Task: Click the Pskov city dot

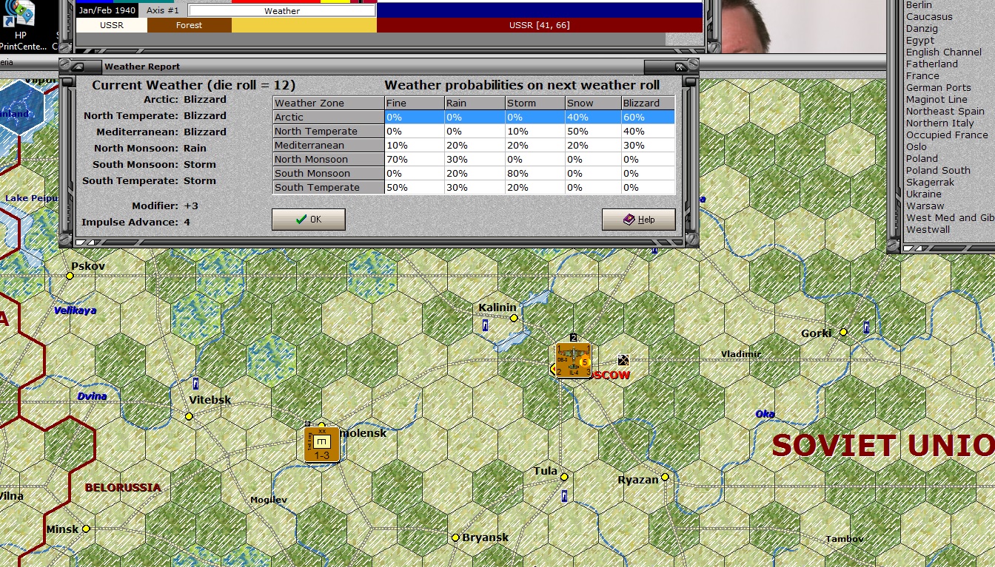Action: (x=70, y=276)
